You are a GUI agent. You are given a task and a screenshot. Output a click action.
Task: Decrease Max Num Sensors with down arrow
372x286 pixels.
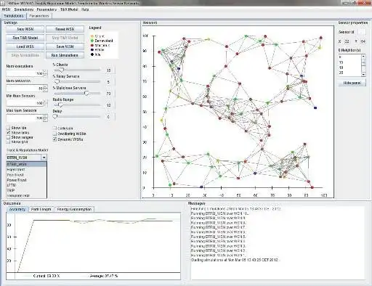click(45, 120)
